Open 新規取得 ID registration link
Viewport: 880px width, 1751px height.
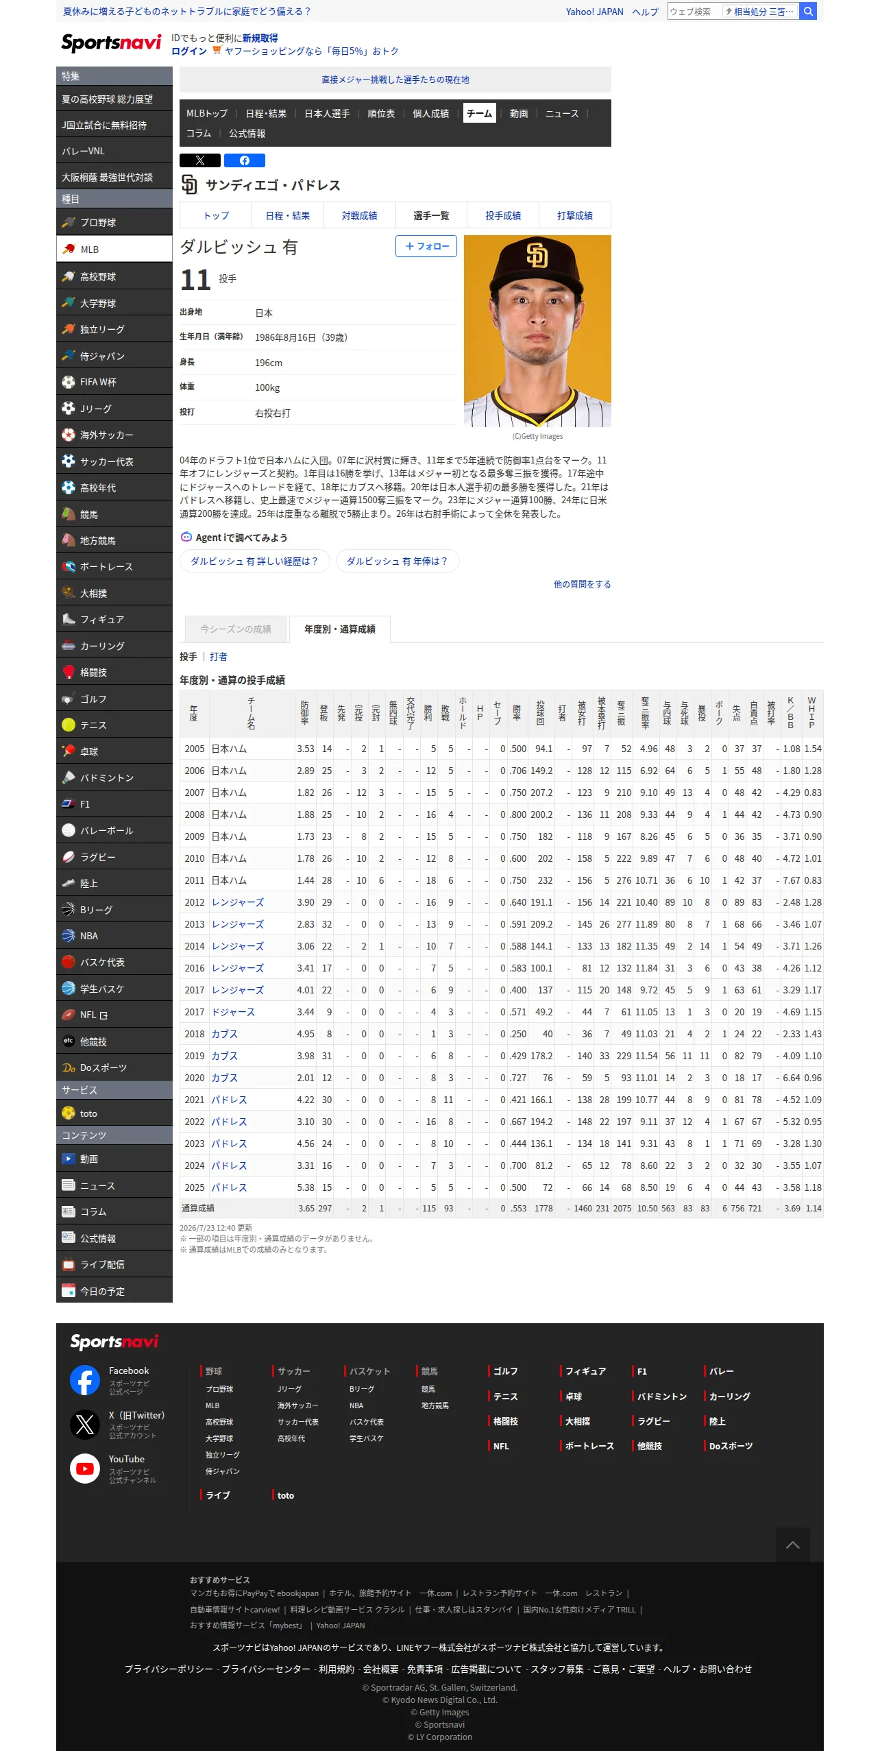click(x=260, y=38)
